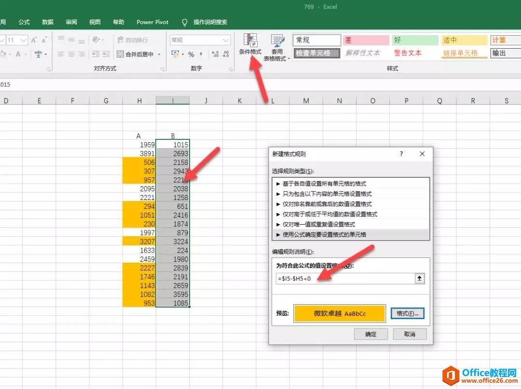Click the 格式(F)... button
Screen dimensions: 521x389
point(408,313)
